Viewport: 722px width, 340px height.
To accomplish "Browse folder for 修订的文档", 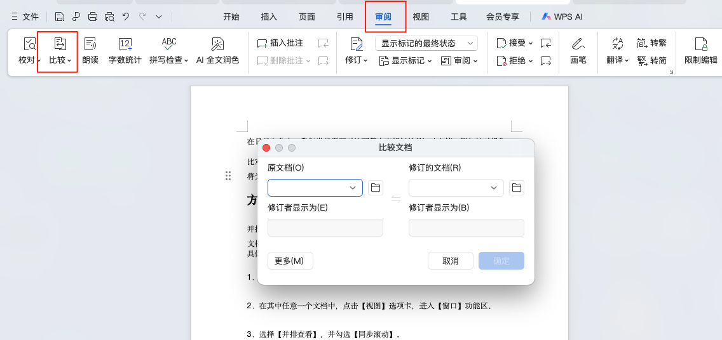I will coord(517,188).
